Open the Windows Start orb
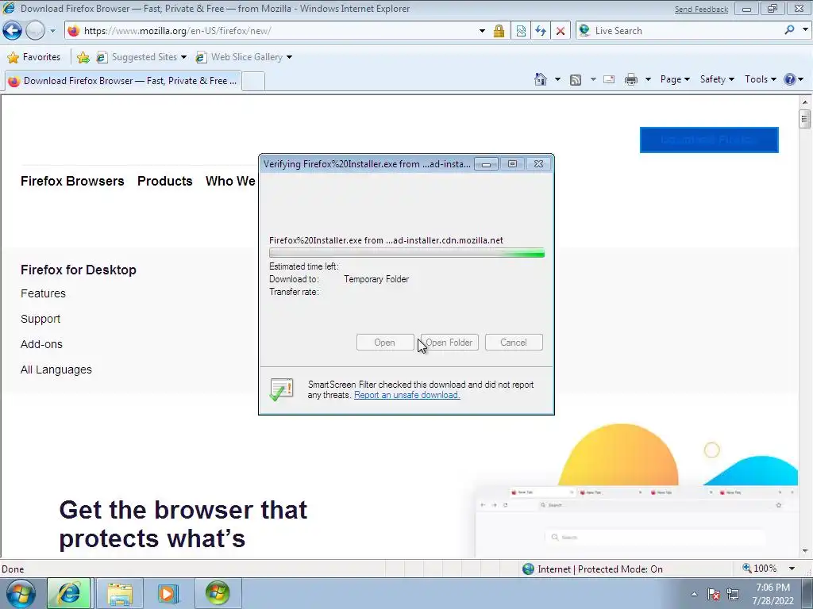The height and width of the screenshot is (609, 813). [21, 593]
